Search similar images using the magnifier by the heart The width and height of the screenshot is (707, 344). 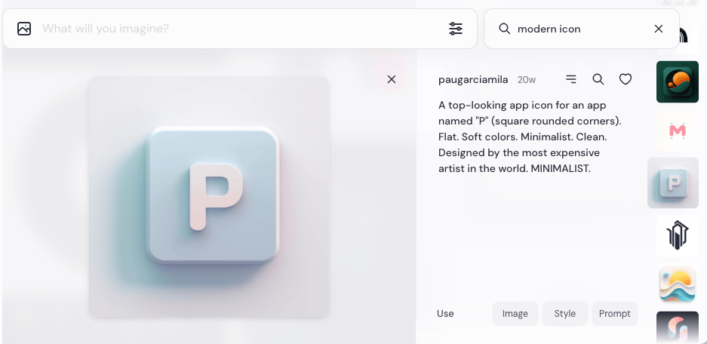pyautogui.click(x=598, y=79)
